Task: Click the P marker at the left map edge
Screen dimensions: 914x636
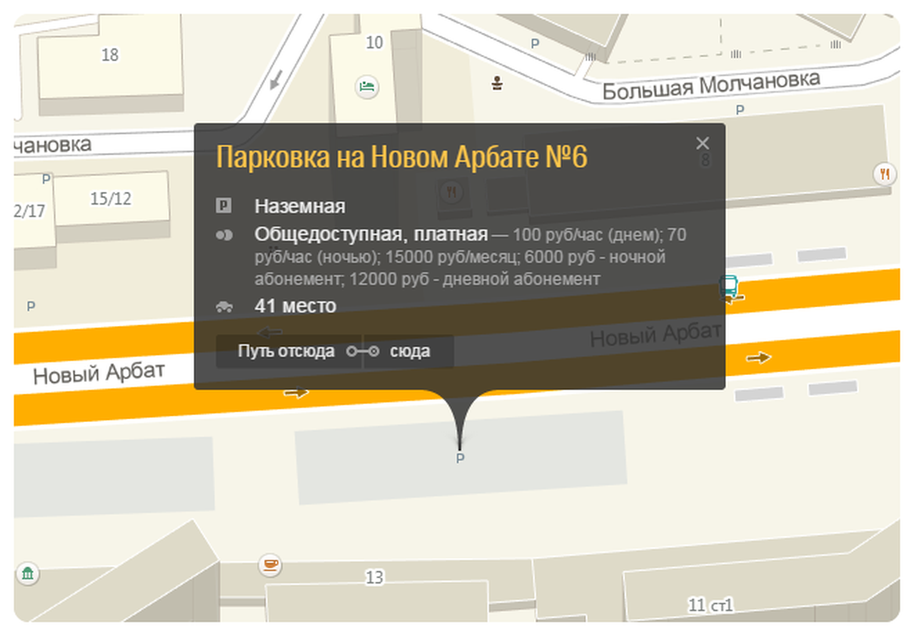Action: [x=30, y=306]
